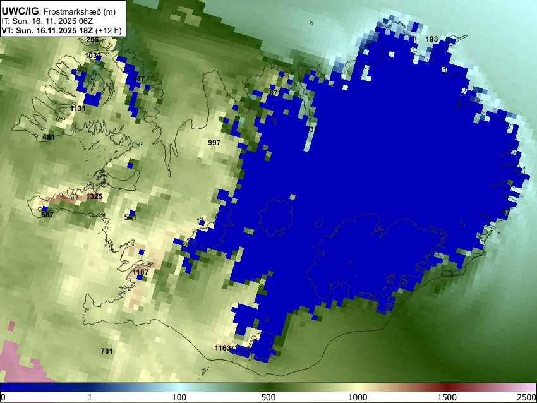Viewport: 537px width, 403px height.
Task: Click the "IT: Sun. 16. 11. 2025 06Z" line
Action: tap(47, 21)
